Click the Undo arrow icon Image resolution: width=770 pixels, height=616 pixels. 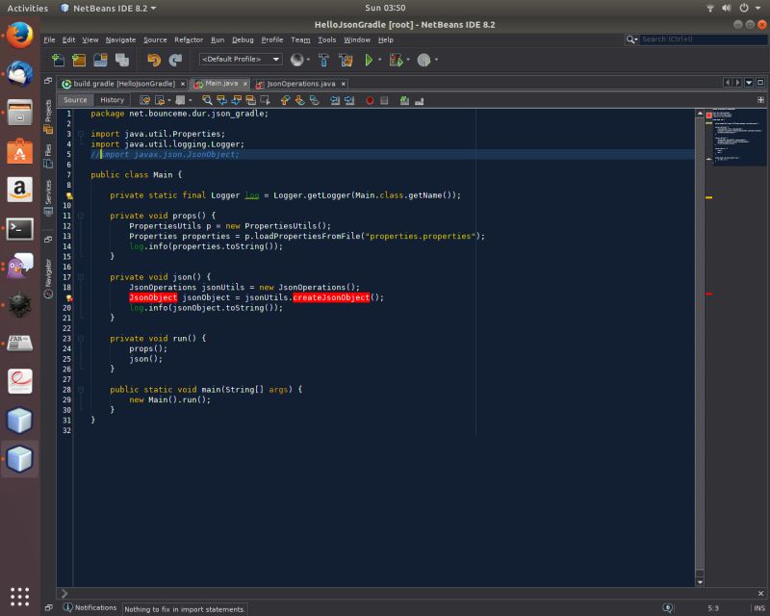[x=154, y=60]
